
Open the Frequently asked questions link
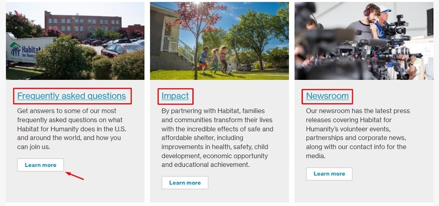pyautogui.click(x=72, y=96)
